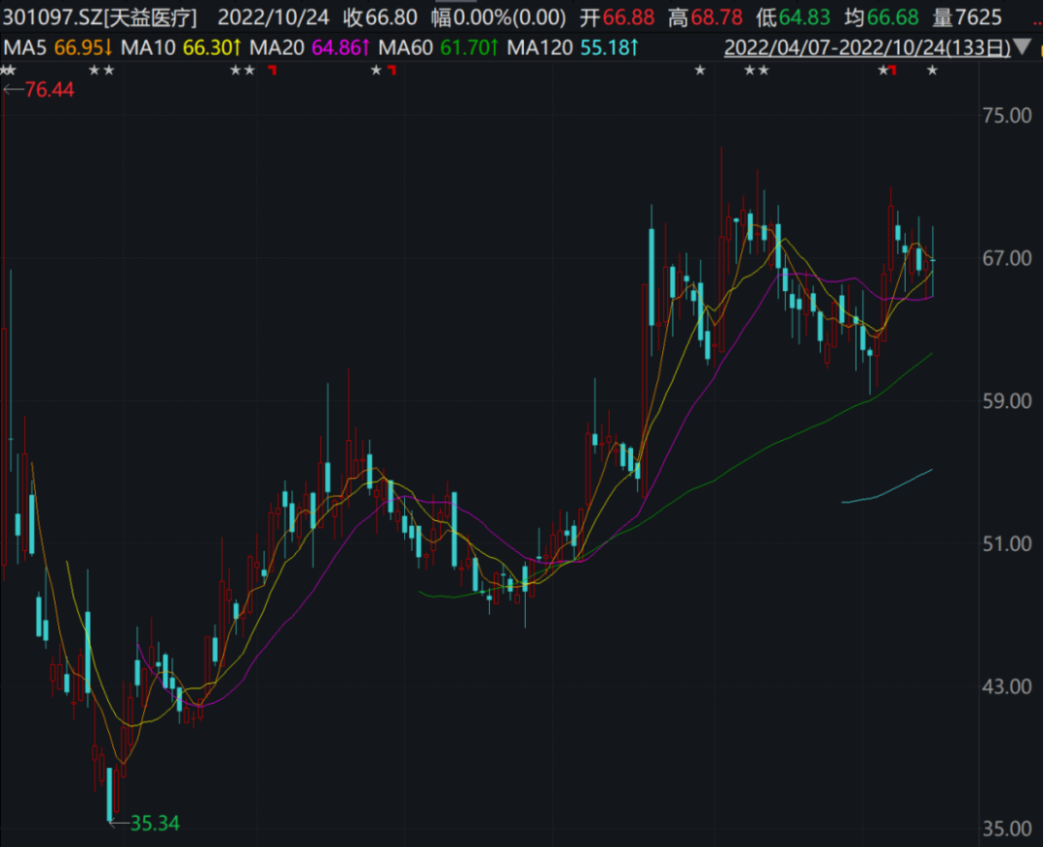This screenshot has width=1044, height=847.
Task: Click the second red flag marker on the event strip
Action: coord(391,70)
